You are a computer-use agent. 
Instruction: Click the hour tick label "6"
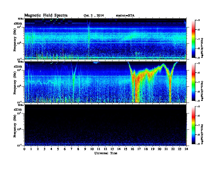coord(65,149)
